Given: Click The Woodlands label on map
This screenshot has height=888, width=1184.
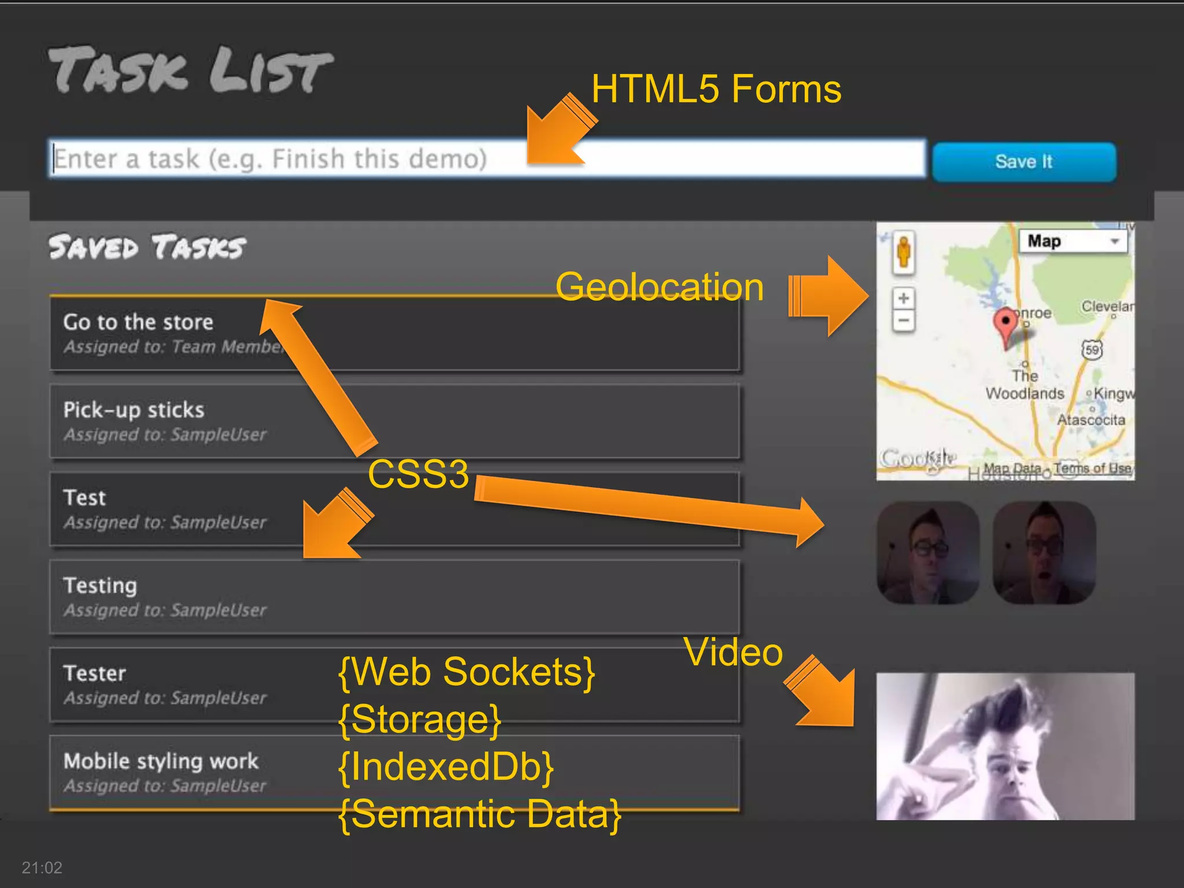Looking at the screenshot, I should [1024, 384].
